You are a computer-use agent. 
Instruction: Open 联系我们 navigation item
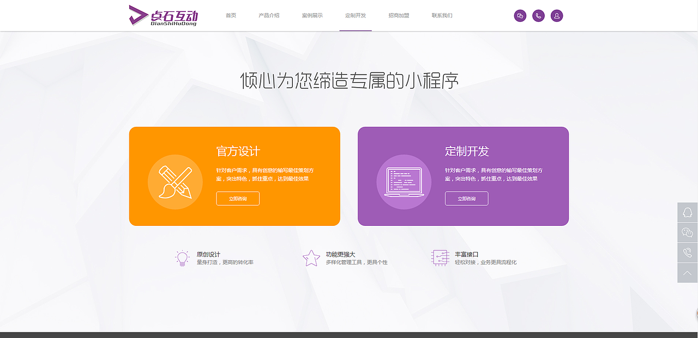pos(442,15)
